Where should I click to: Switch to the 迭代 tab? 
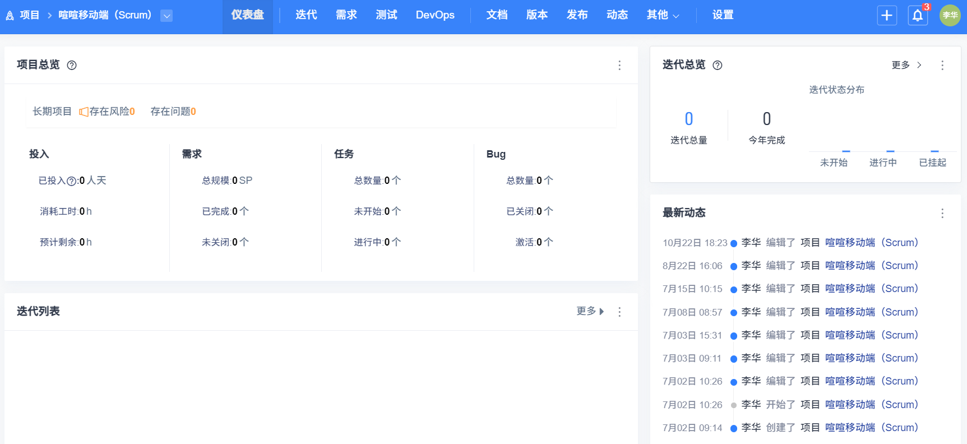(x=306, y=15)
